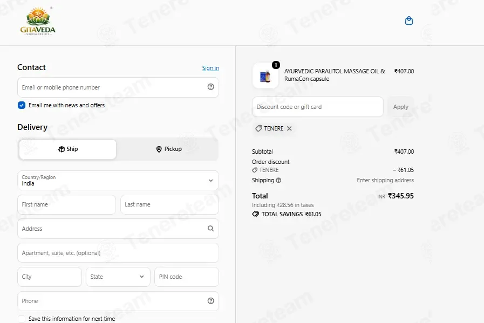Screen dimensions: 484x323
Task: Focus the Address input field
Action: [118, 229]
